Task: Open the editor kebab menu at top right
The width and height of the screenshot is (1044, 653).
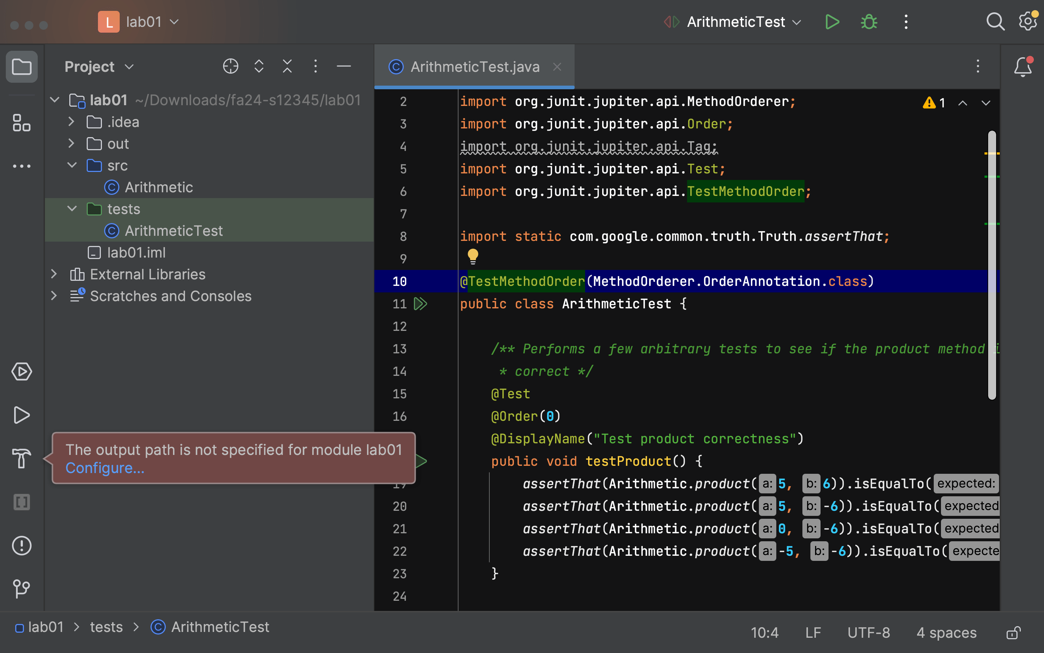Action: tap(978, 66)
